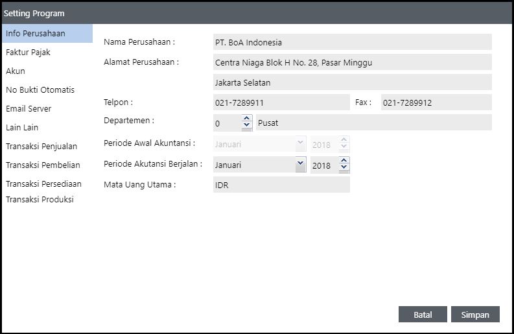Viewport: 514px width, 334px height.
Task: Select Akun in the sidebar
Action: [16, 71]
